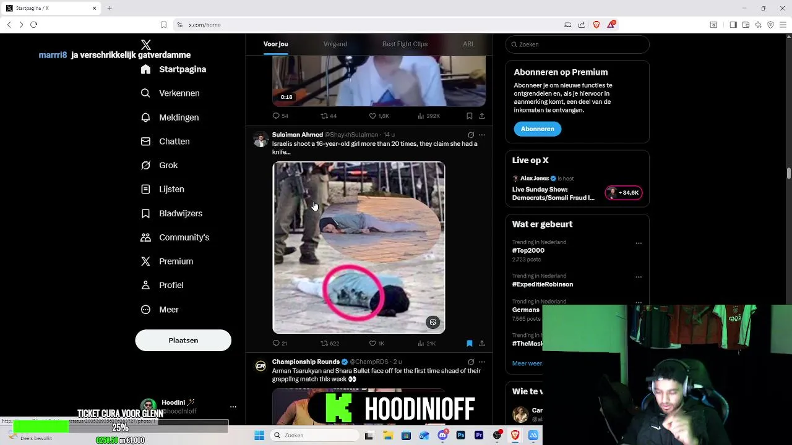Click the share page icon in address bar
Viewport: 792px width, 445px height.
[x=582, y=25]
